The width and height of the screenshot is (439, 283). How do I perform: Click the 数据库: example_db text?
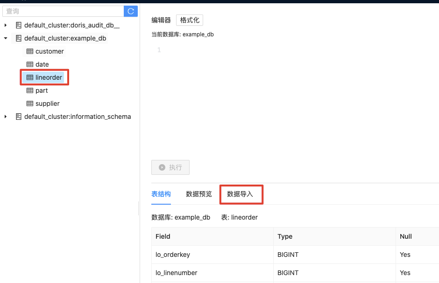click(x=181, y=217)
